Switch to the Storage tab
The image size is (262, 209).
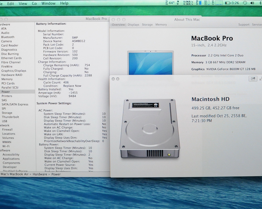tap(147, 25)
